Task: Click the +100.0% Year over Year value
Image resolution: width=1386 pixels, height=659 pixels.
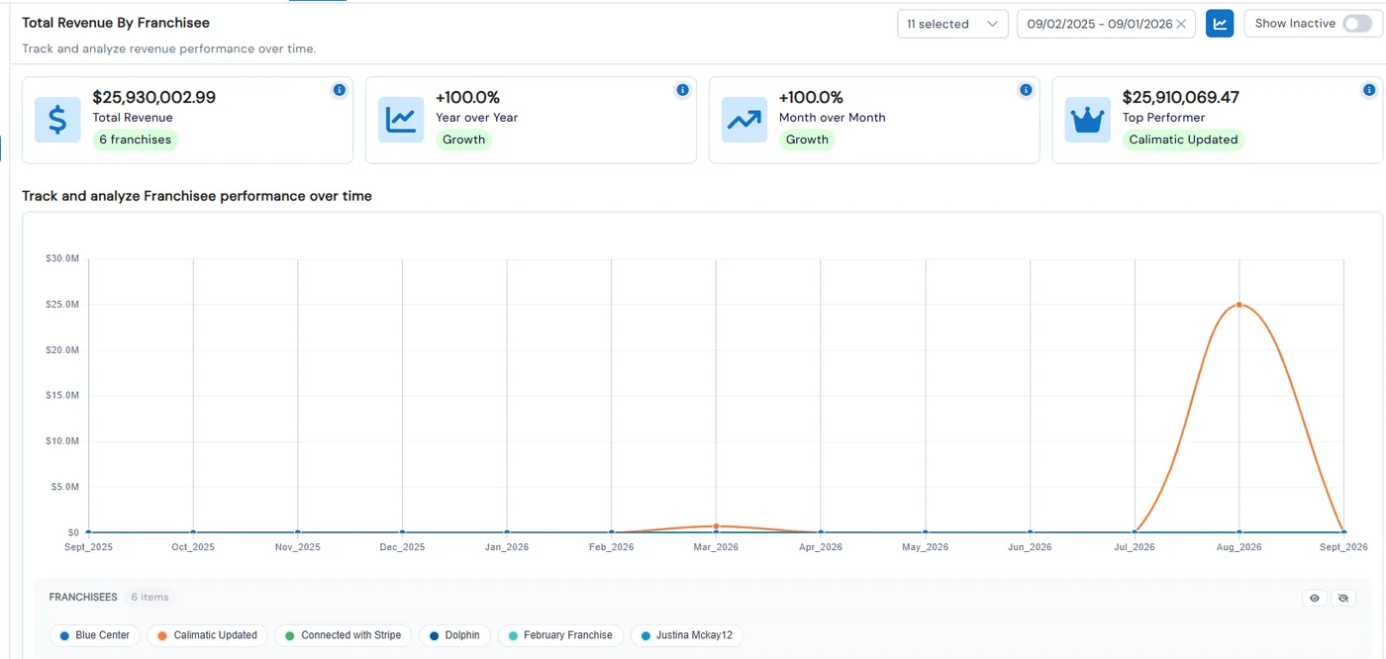Action: click(x=468, y=97)
